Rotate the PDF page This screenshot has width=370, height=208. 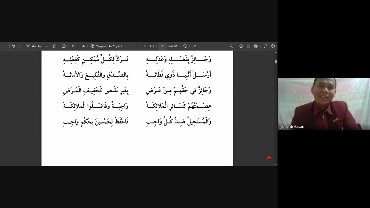click(185, 46)
